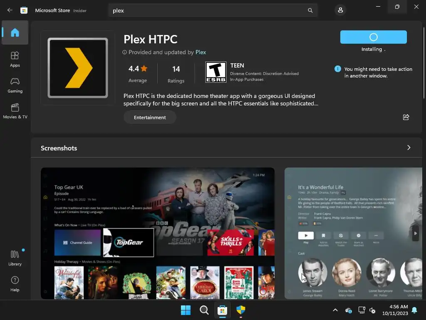Click the Screenshots heading
This screenshot has height=320, width=426.
(x=59, y=148)
